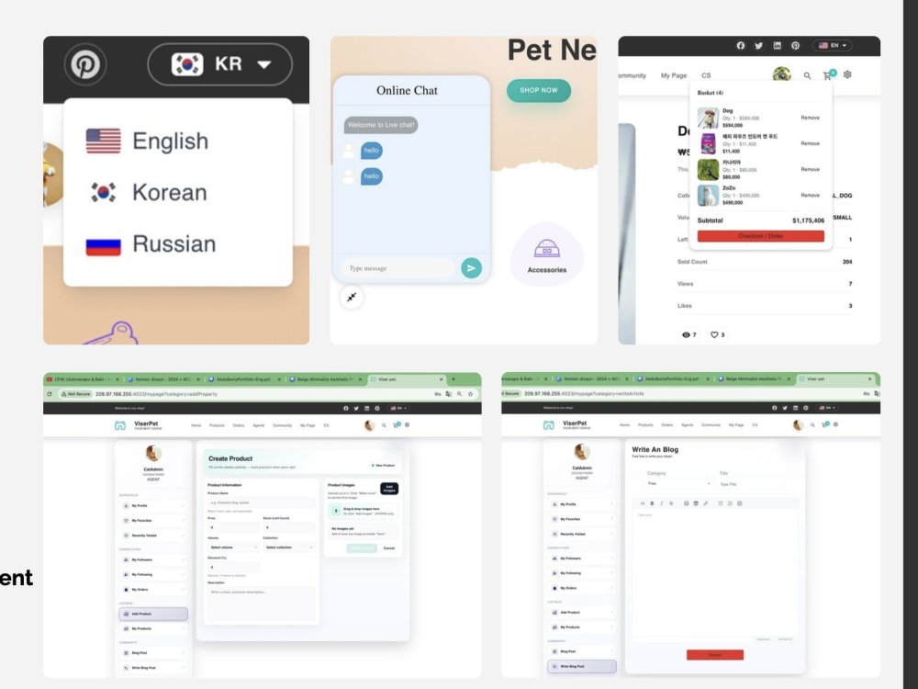
Task: Click the ZoZo cat thumbnail in the basket
Action: [708, 195]
